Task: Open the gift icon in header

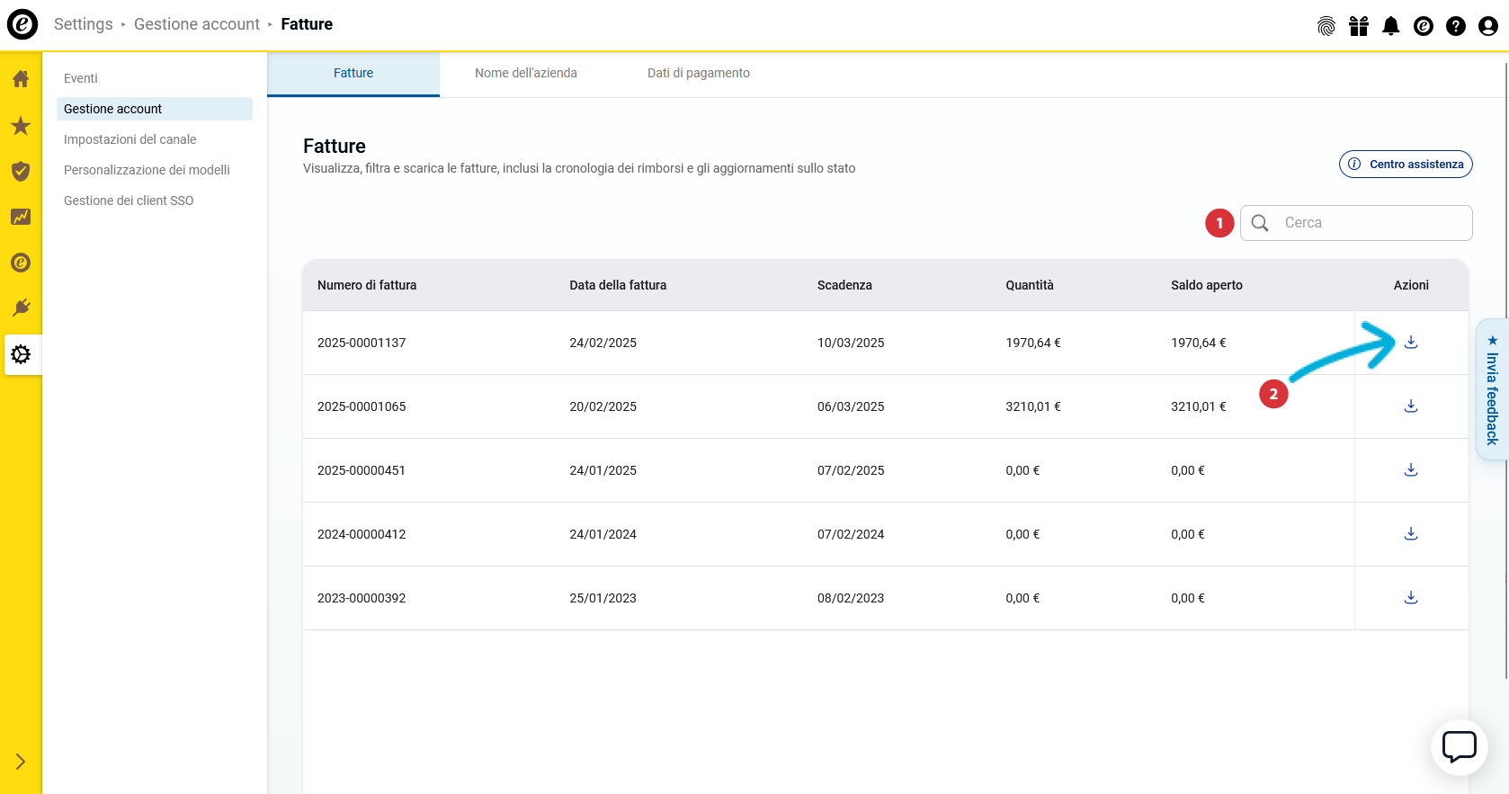Action: click(x=1358, y=26)
